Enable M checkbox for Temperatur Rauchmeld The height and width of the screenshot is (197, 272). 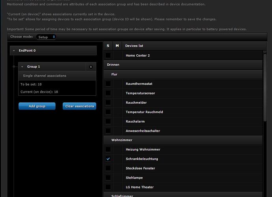[x=117, y=112]
